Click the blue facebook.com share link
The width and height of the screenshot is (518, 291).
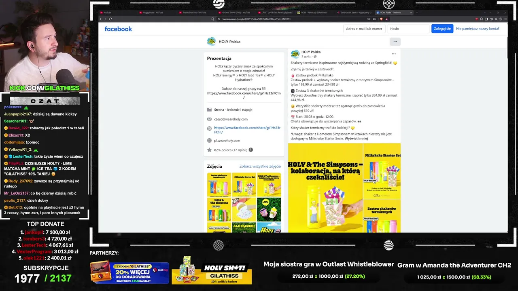(247, 130)
